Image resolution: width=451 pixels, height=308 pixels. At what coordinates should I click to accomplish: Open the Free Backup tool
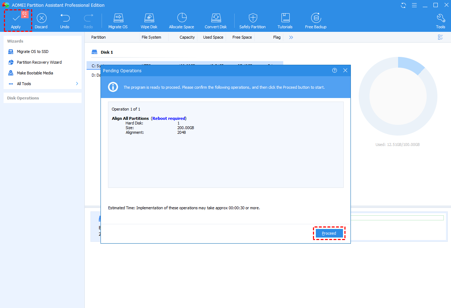pos(315,21)
